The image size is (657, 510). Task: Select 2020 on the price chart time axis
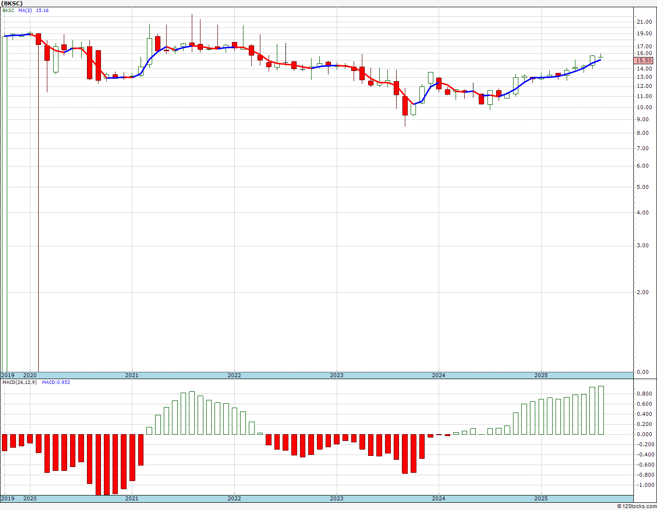tap(30, 375)
